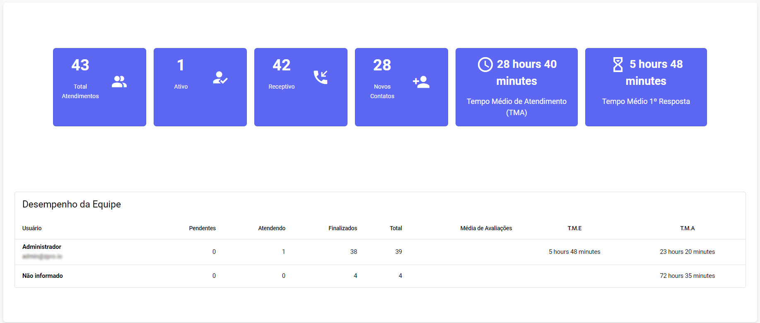Open the Administrador user row
The width and height of the screenshot is (760, 323).
pos(42,247)
